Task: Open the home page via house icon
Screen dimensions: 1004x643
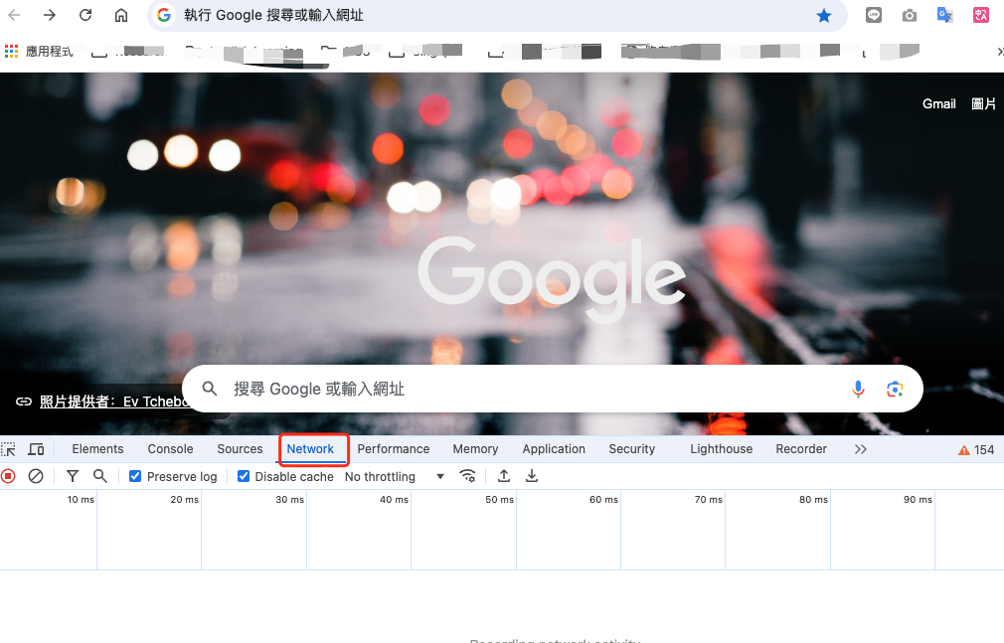Action: pyautogui.click(x=121, y=15)
